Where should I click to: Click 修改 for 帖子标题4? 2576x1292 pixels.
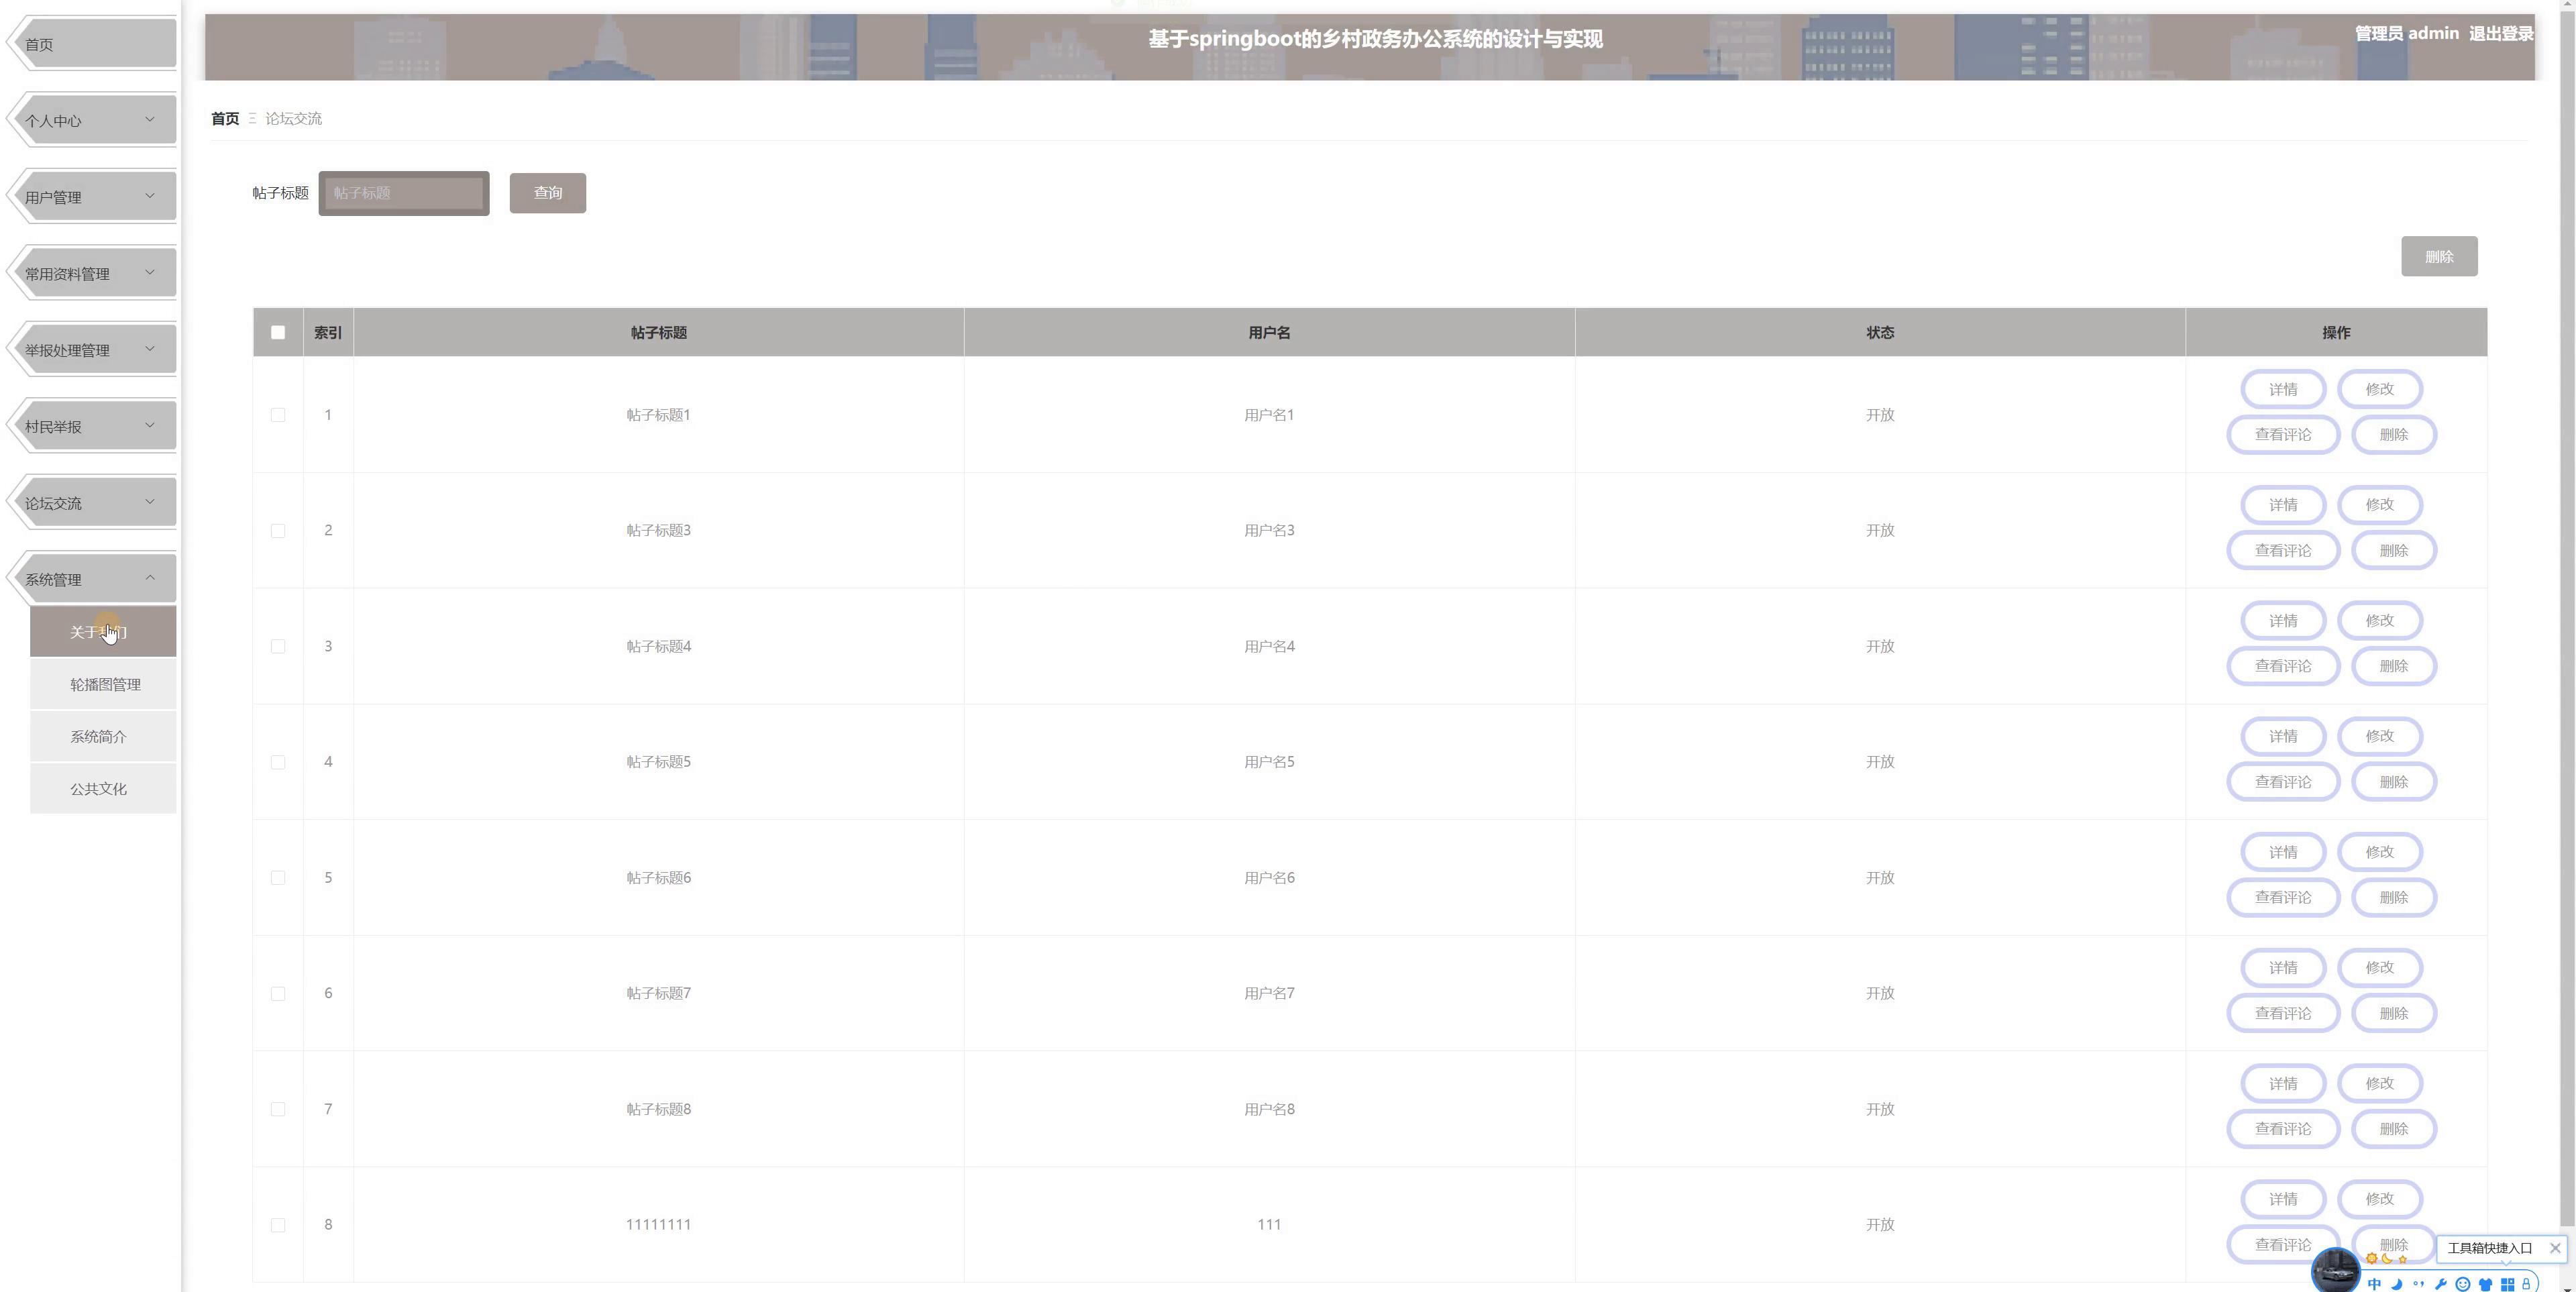(x=2380, y=620)
